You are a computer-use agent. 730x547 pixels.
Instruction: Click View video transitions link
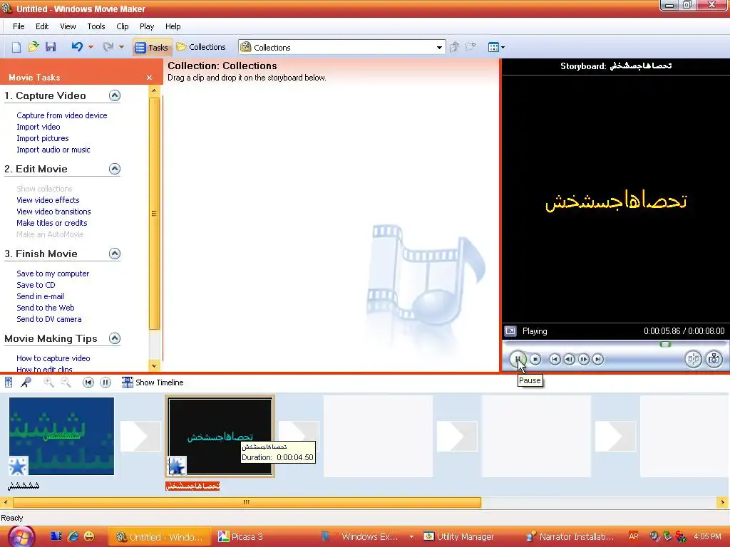click(53, 211)
